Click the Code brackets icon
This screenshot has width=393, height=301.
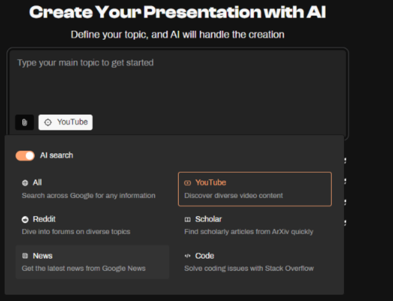[188, 256]
